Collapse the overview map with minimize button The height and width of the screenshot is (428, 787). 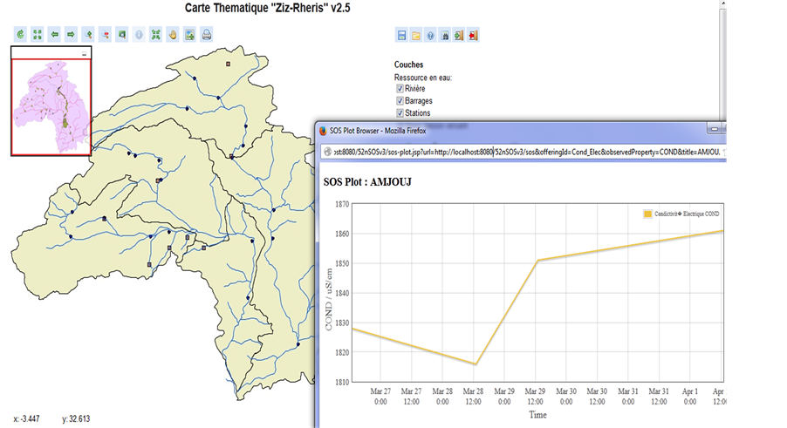tap(85, 54)
